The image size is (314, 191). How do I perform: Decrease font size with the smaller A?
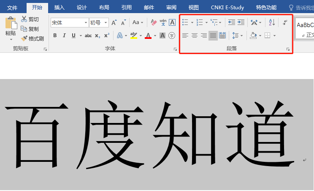click(x=124, y=22)
